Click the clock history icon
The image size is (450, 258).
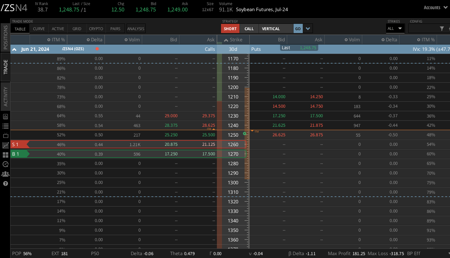click(x=5, y=164)
